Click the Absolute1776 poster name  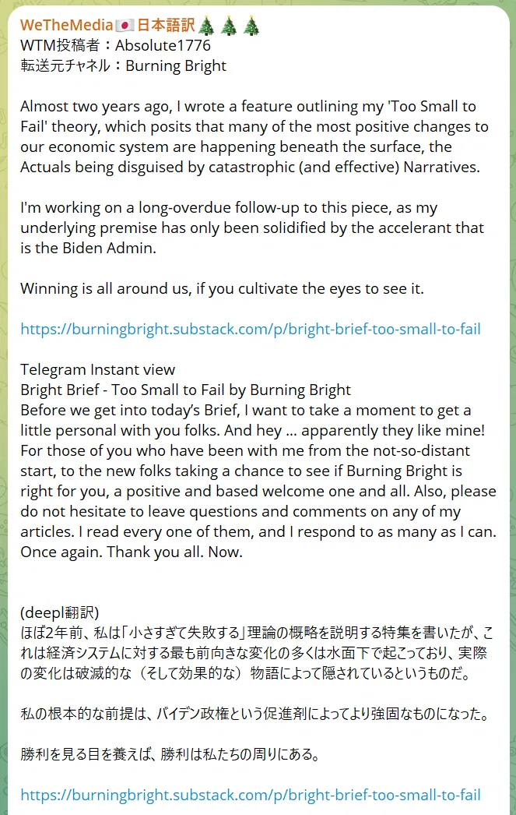point(163,45)
